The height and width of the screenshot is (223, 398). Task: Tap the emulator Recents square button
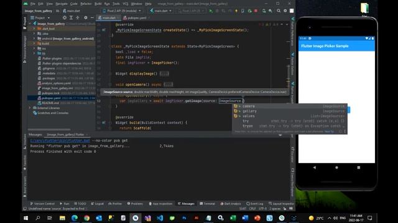tap(358, 167)
